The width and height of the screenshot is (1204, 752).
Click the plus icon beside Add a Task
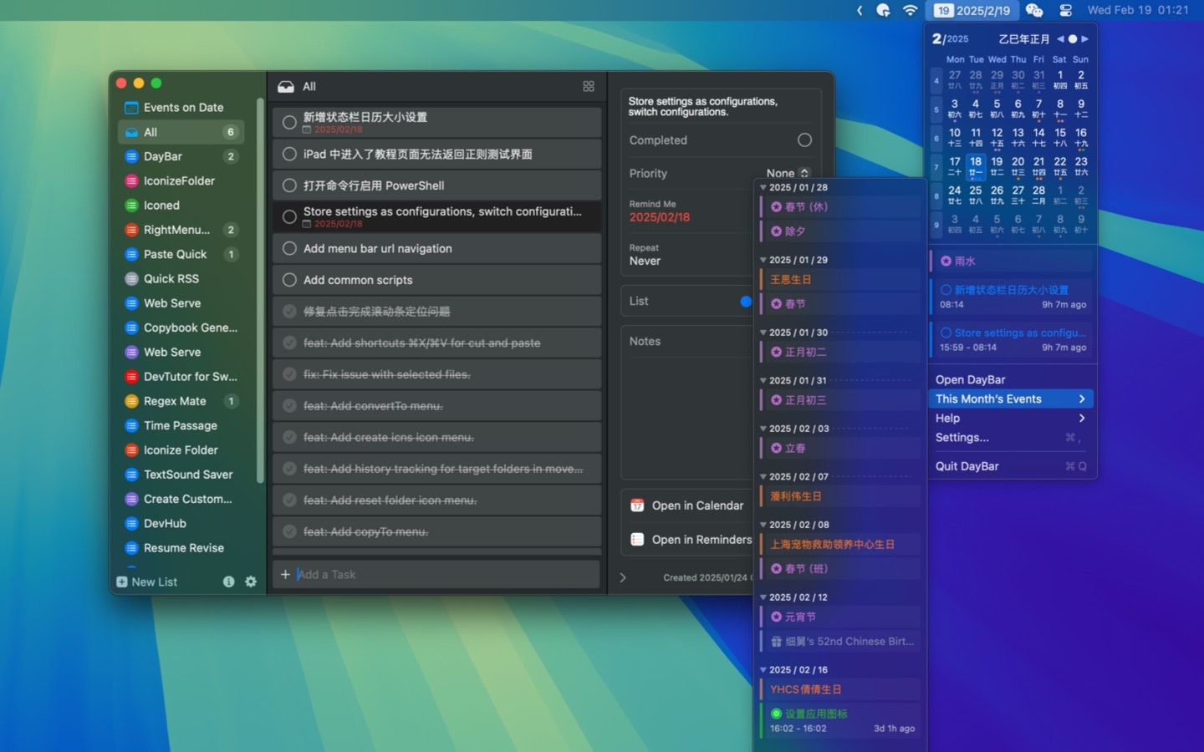(x=285, y=574)
